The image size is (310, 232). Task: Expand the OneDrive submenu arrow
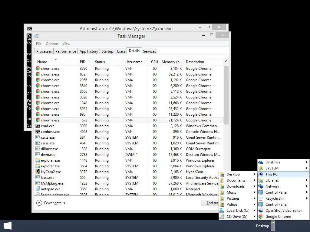307,162
